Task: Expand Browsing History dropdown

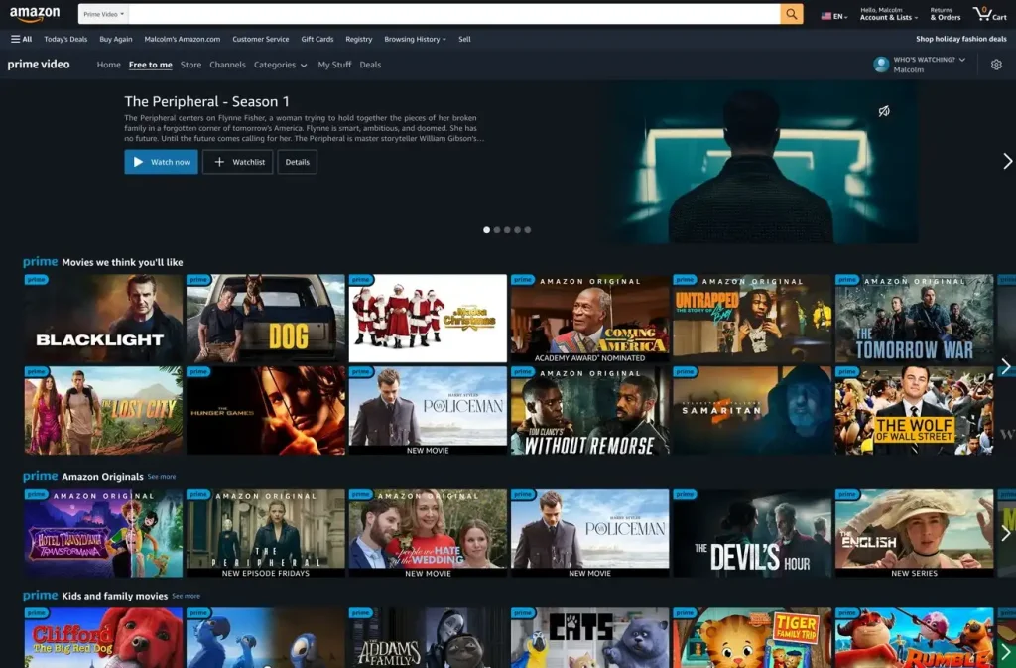Action: (415, 39)
